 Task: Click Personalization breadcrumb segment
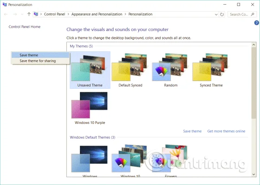pyautogui.click(x=140, y=14)
